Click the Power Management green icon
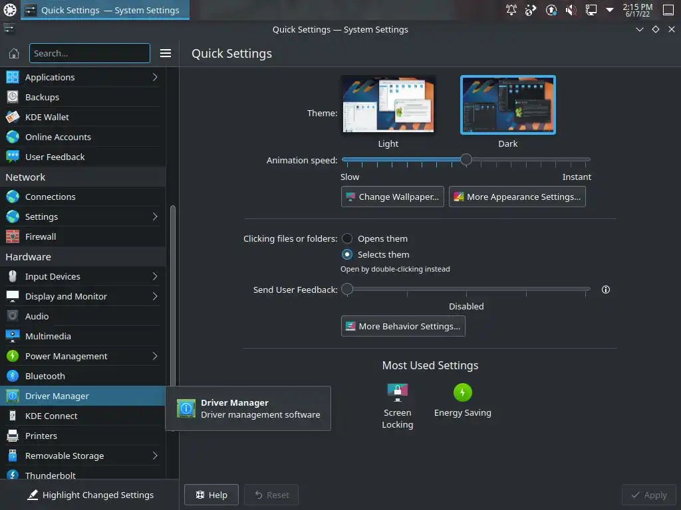Screen dimensions: 681x510 click(13, 356)
